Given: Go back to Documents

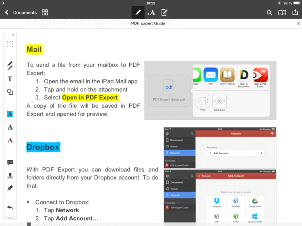Looking at the screenshot, I should point(21,12).
